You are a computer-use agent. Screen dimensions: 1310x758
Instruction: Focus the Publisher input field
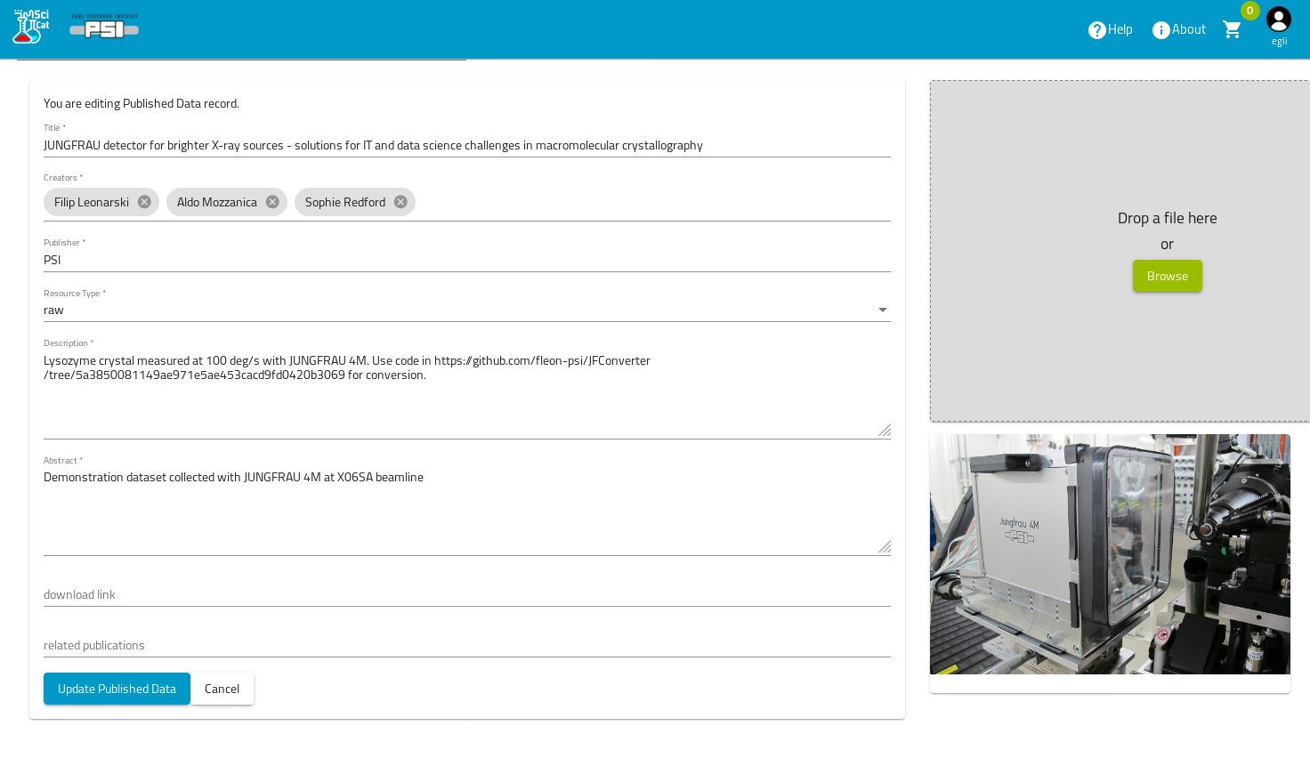(466, 260)
